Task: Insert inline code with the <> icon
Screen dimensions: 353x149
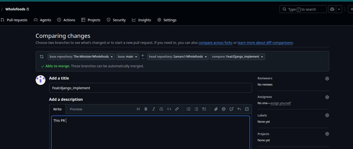Action: [x=169, y=109]
